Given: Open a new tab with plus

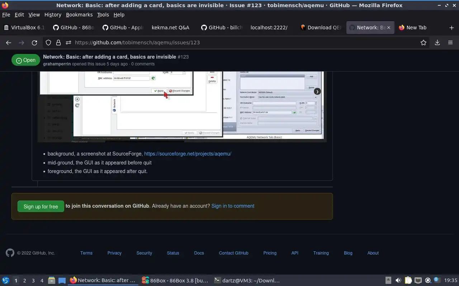Looking at the screenshot, I should (451, 28).
